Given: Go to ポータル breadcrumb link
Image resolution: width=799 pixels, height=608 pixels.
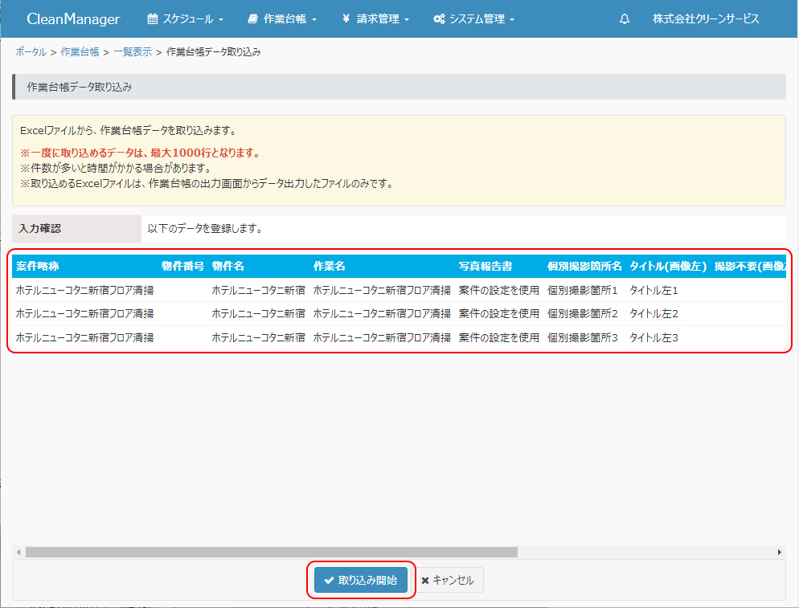Looking at the screenshot, I should 31,52.
